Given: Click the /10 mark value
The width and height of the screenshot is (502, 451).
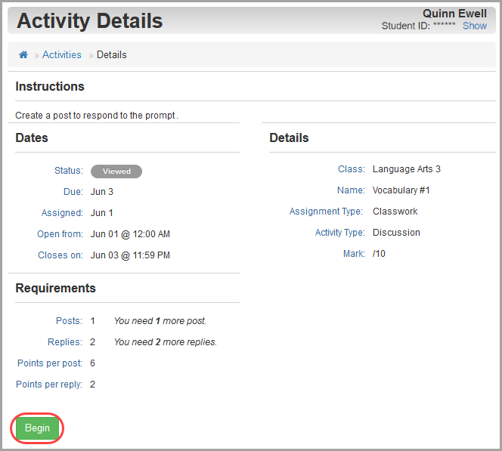Looking at the screenshot, I should coord(379,254).
